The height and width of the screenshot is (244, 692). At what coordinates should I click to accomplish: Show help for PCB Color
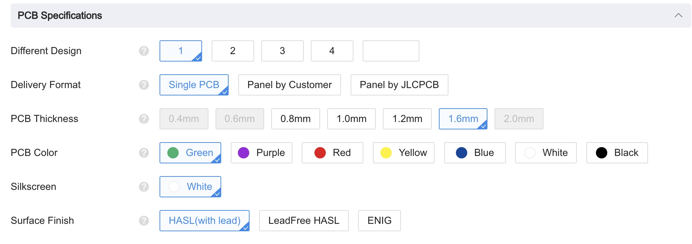click(x=144, y=153)
